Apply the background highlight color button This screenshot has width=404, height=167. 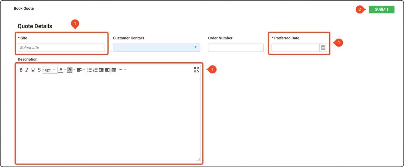point(70,70)
